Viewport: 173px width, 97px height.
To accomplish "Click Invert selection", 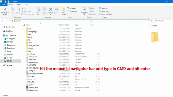I will (105, 14).
